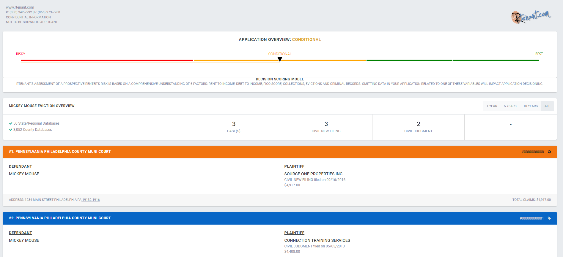Viewport: 563px width, 259px height.
Task: Filter evictions to 5 Years
Action: 510,106
